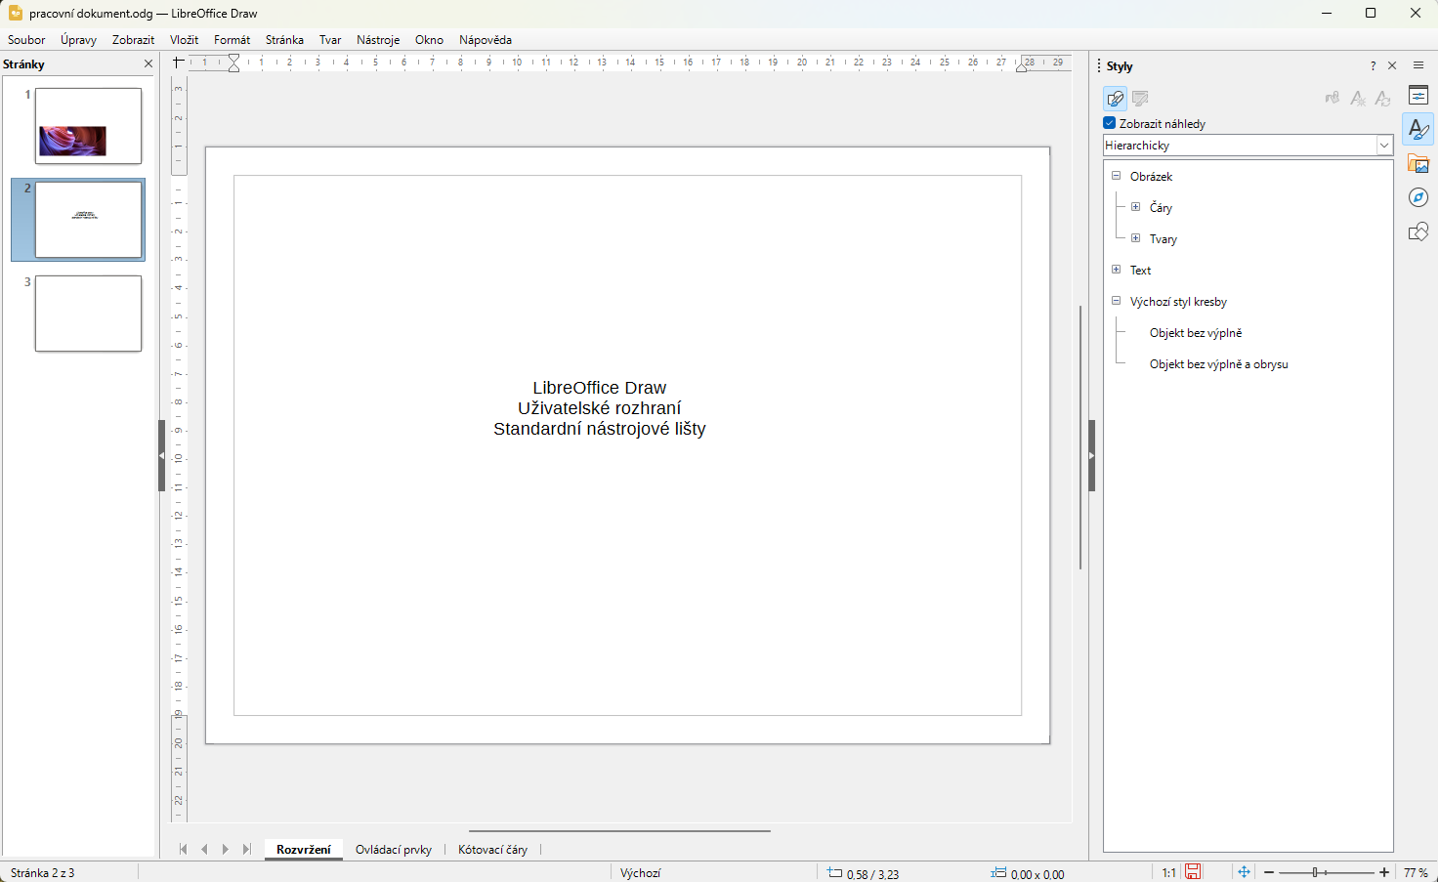Click the help question mark in Styly panel
The image size is (1438, 882).
click(1373, 66)
